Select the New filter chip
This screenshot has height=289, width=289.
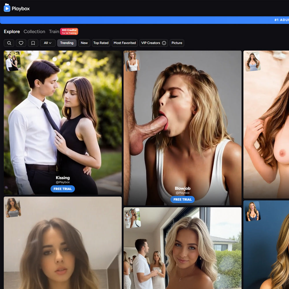(84, 43)
